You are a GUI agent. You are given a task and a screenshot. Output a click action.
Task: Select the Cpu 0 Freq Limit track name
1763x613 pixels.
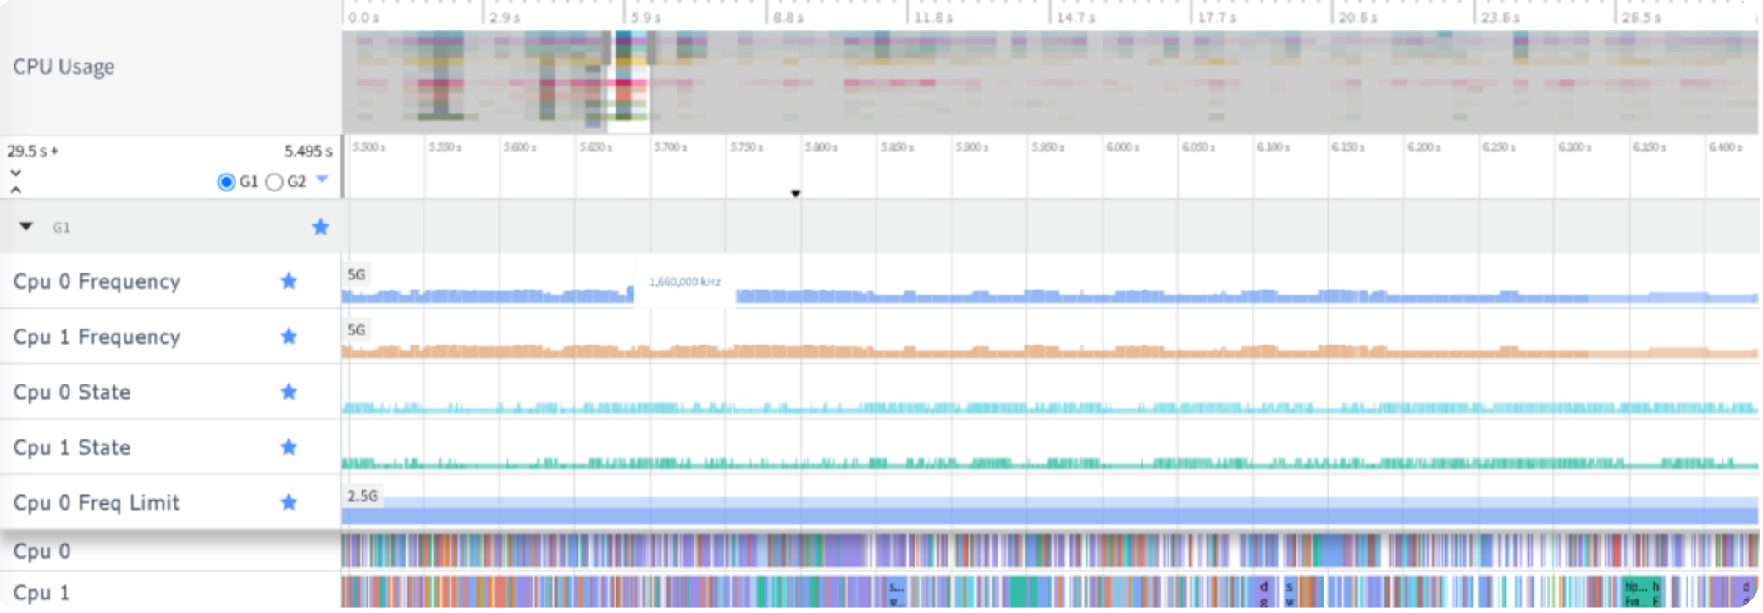[97, 503]
